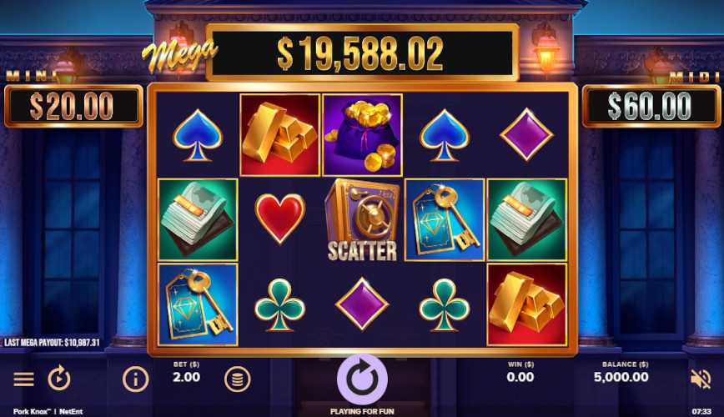Screen dimensions: 724x417
Task: Click the Last Mega Payout text
Action: (x=52, y=343)
